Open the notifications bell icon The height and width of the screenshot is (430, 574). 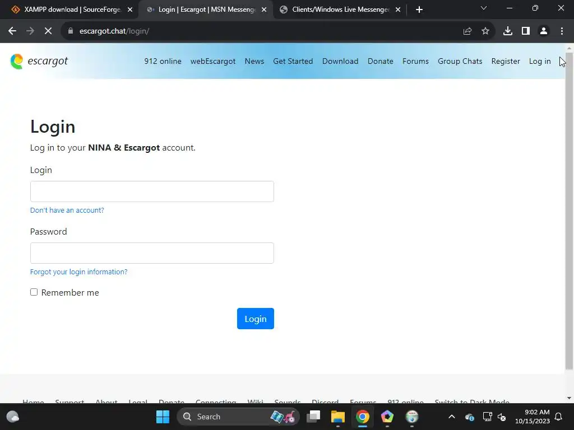(x=559, y=417)
